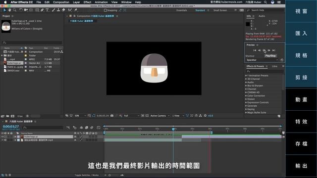
Task: Select the Rotation tool
Action: pos(21,10)
